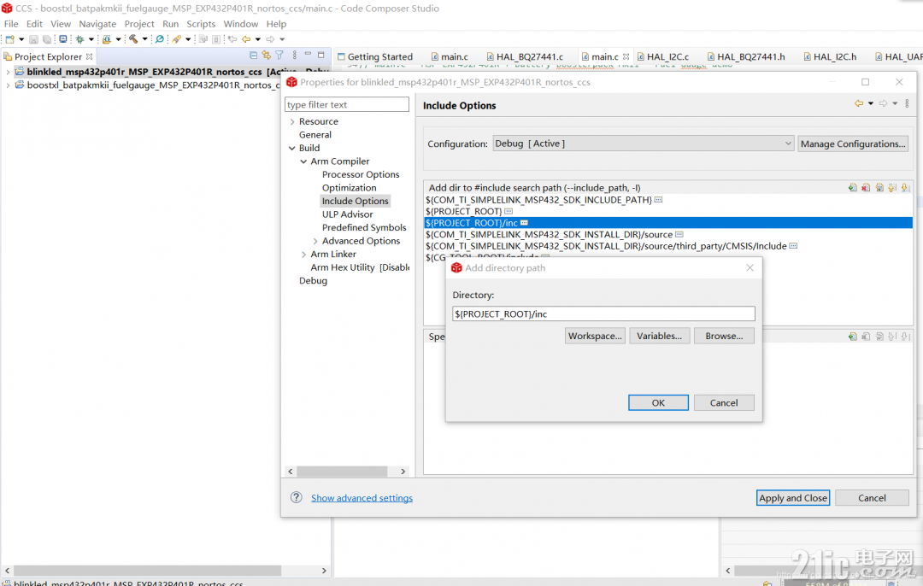Click Back arrow in Properties header
The image size is (923, 586).
(x=859, y=103)
